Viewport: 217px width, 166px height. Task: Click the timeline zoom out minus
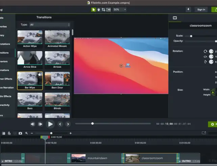coord(32,133)
